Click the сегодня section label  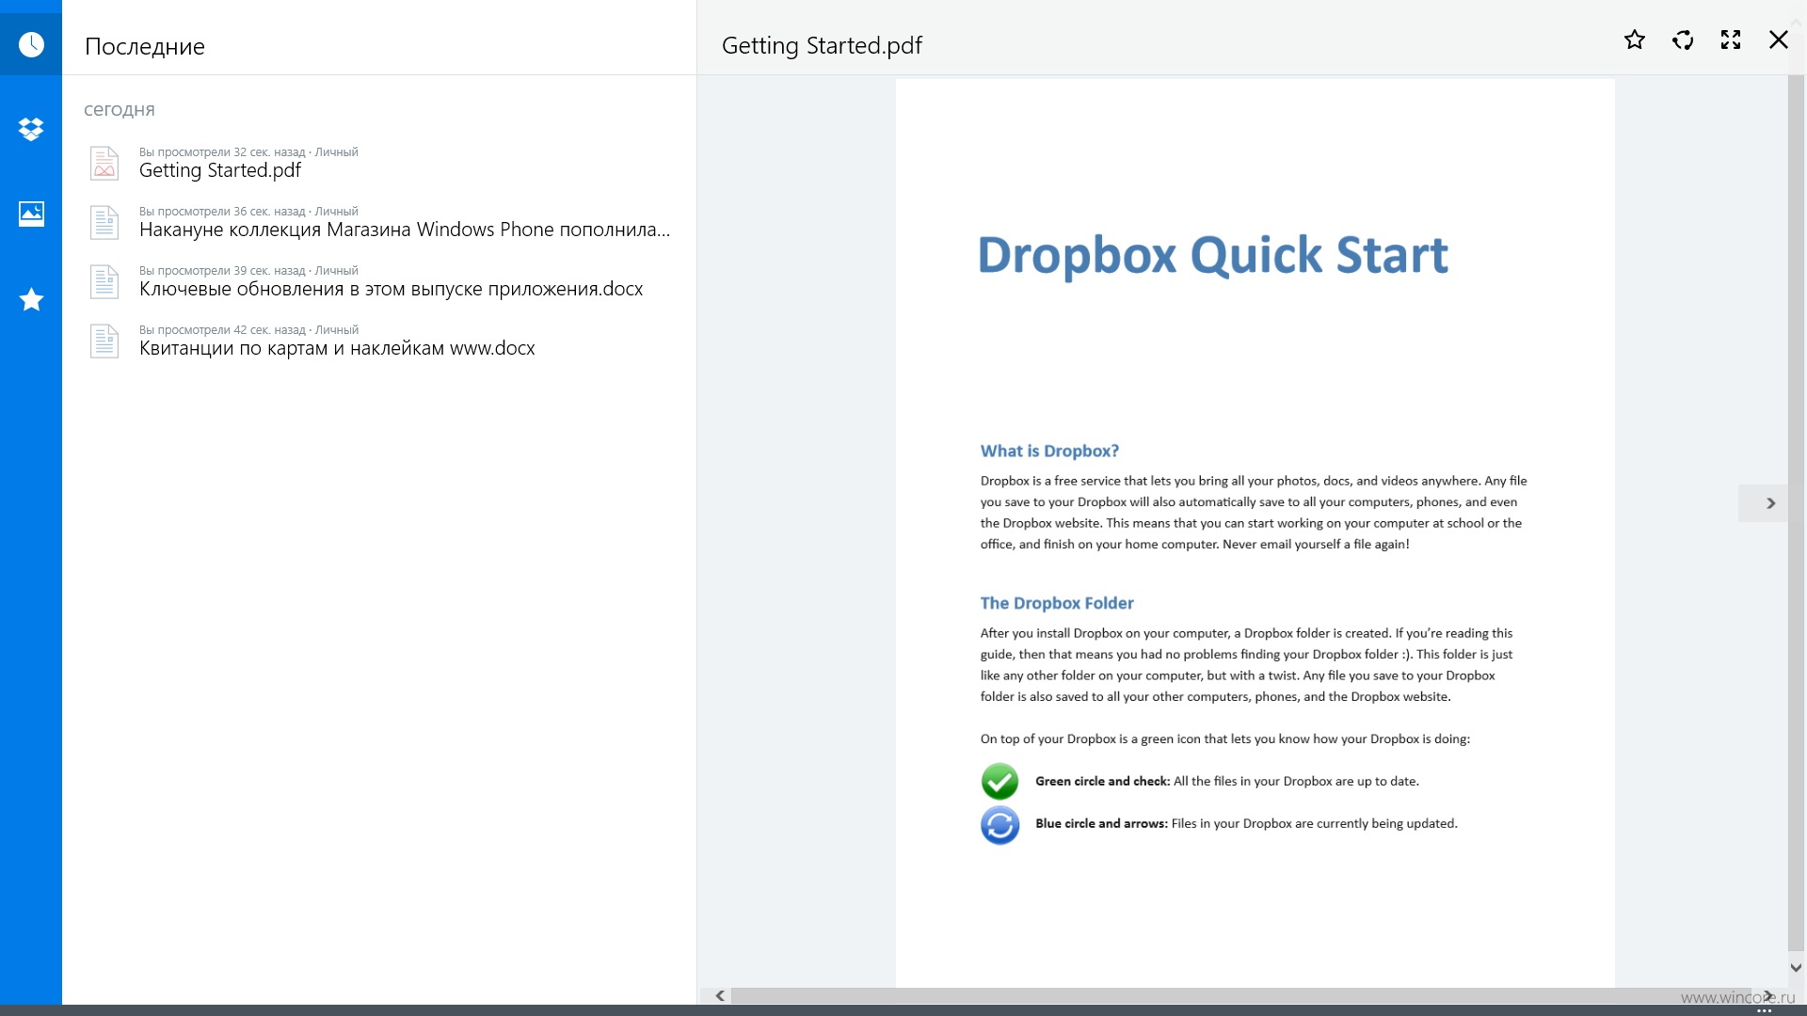[x=120, y=109]
